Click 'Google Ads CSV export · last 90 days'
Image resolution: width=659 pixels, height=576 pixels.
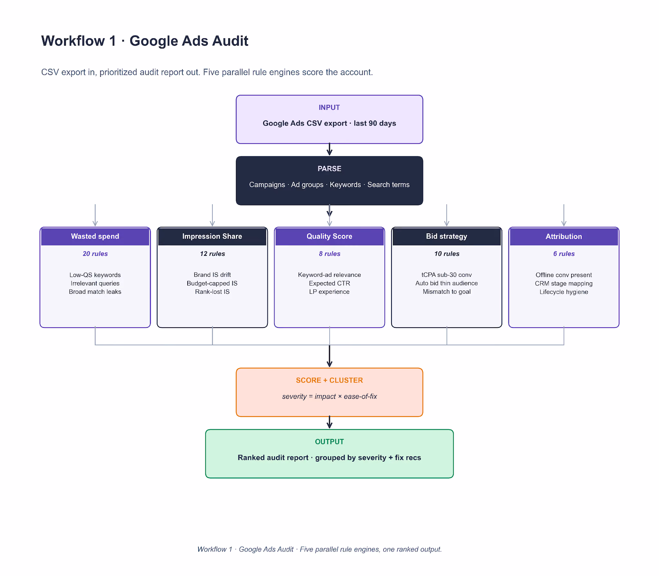click(329, 123)
